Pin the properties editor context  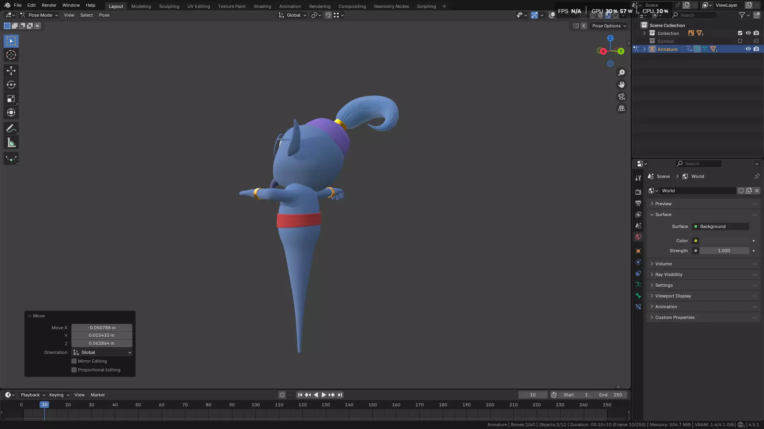coord(756,176)
